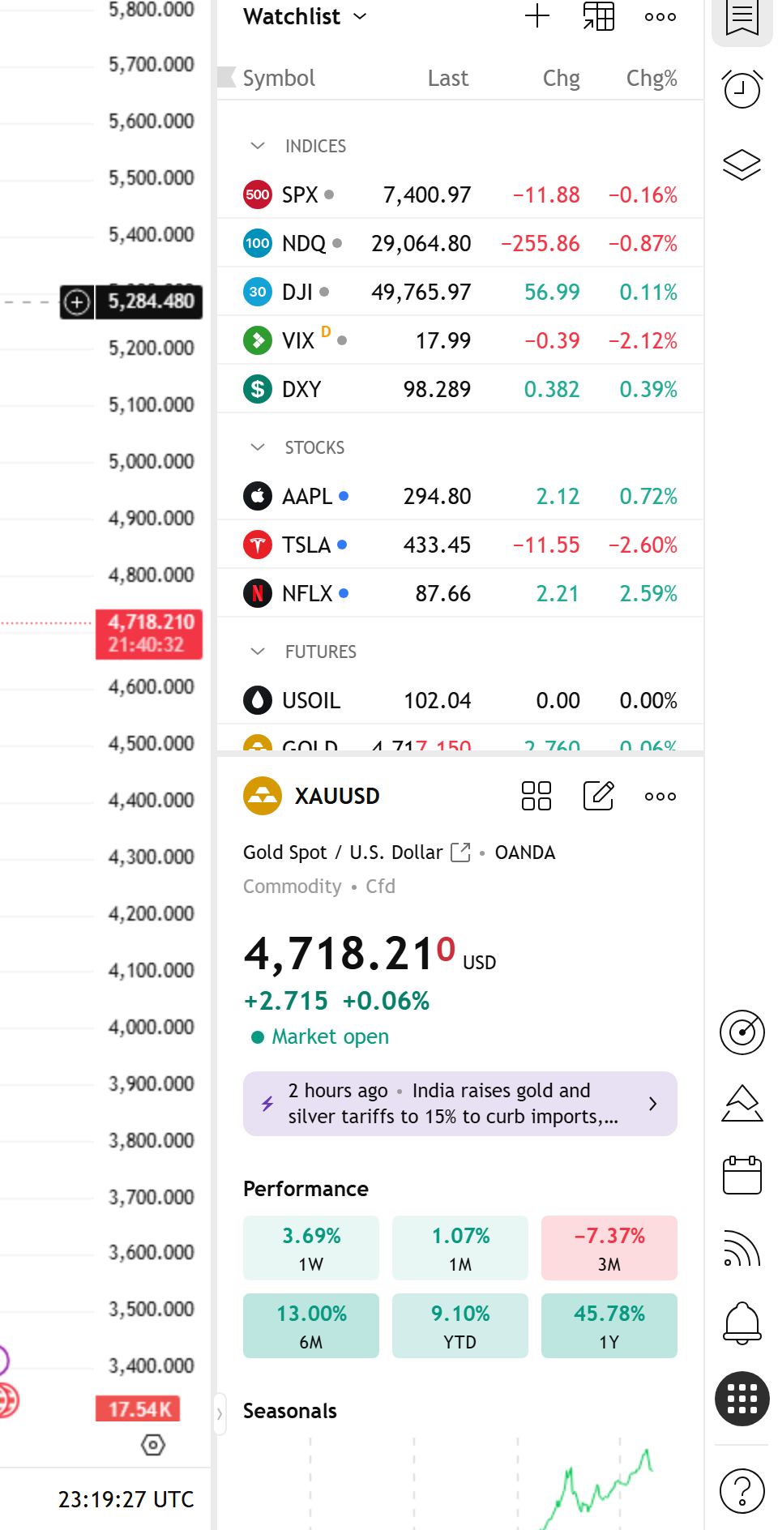
Task: Click the 5,284.480 crosshair price label
Action: (149, 301)
